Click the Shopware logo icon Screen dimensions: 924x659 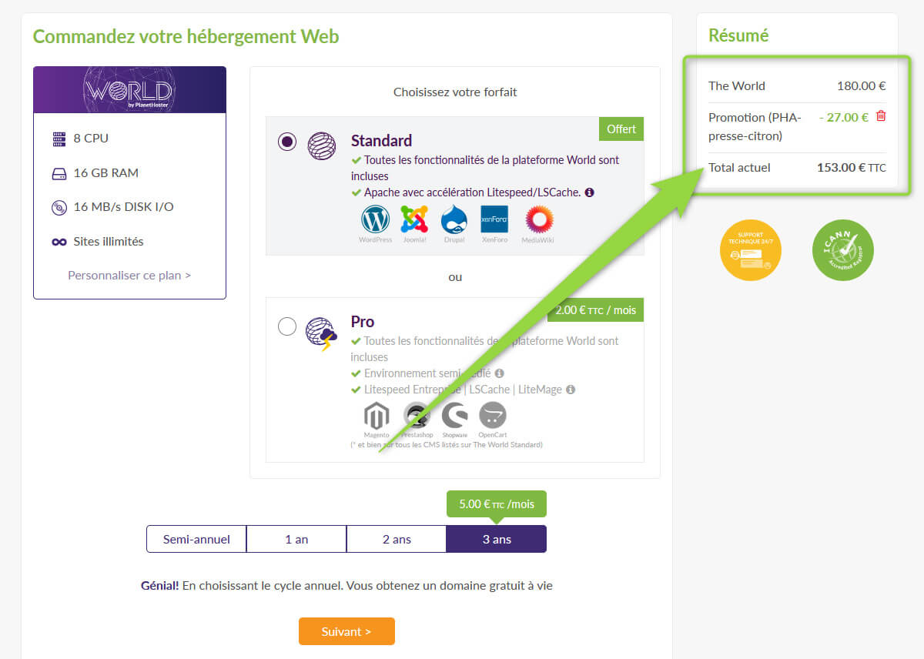pos(455,416)
